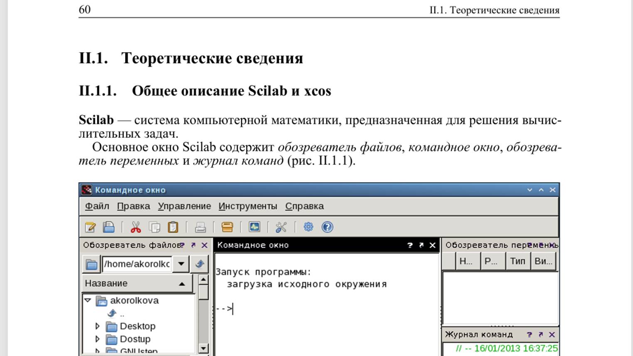Click the '..' parent entry in file tree

[116, 313]
